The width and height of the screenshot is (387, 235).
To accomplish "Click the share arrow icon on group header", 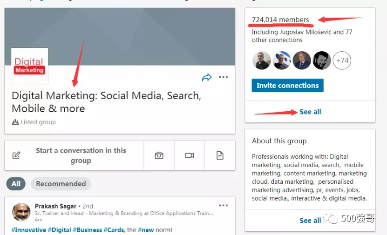I will (x=207, y=77).
